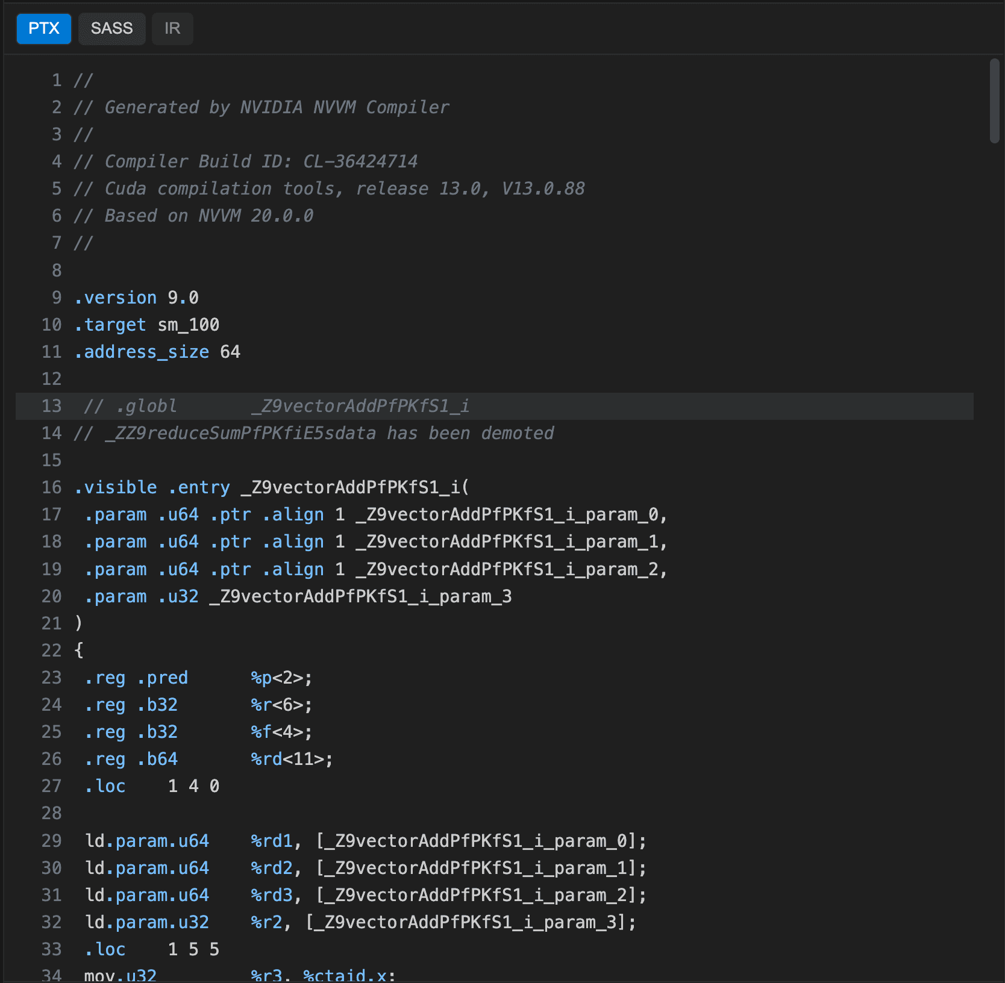This screenshot has height=983, width=1005.
Task: Select line number 1 in the gutter
Action: pos(57,80)
